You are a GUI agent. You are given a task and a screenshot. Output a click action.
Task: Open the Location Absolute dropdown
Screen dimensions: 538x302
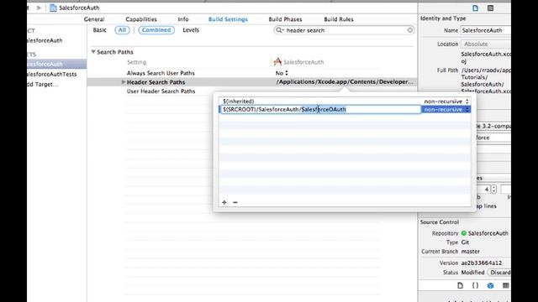[x=485, y=44]
